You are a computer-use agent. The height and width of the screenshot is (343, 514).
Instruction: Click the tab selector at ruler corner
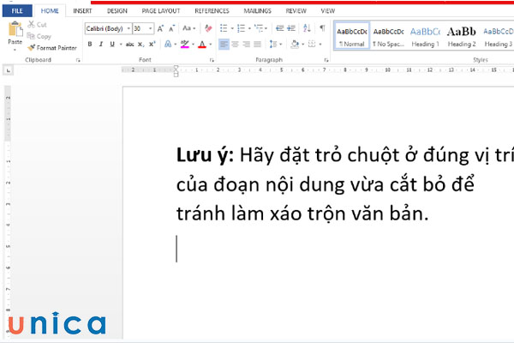[8, 69]
